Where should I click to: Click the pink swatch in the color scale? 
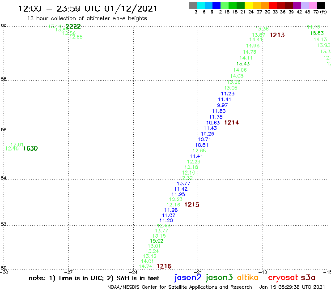(x=313, y=5)
